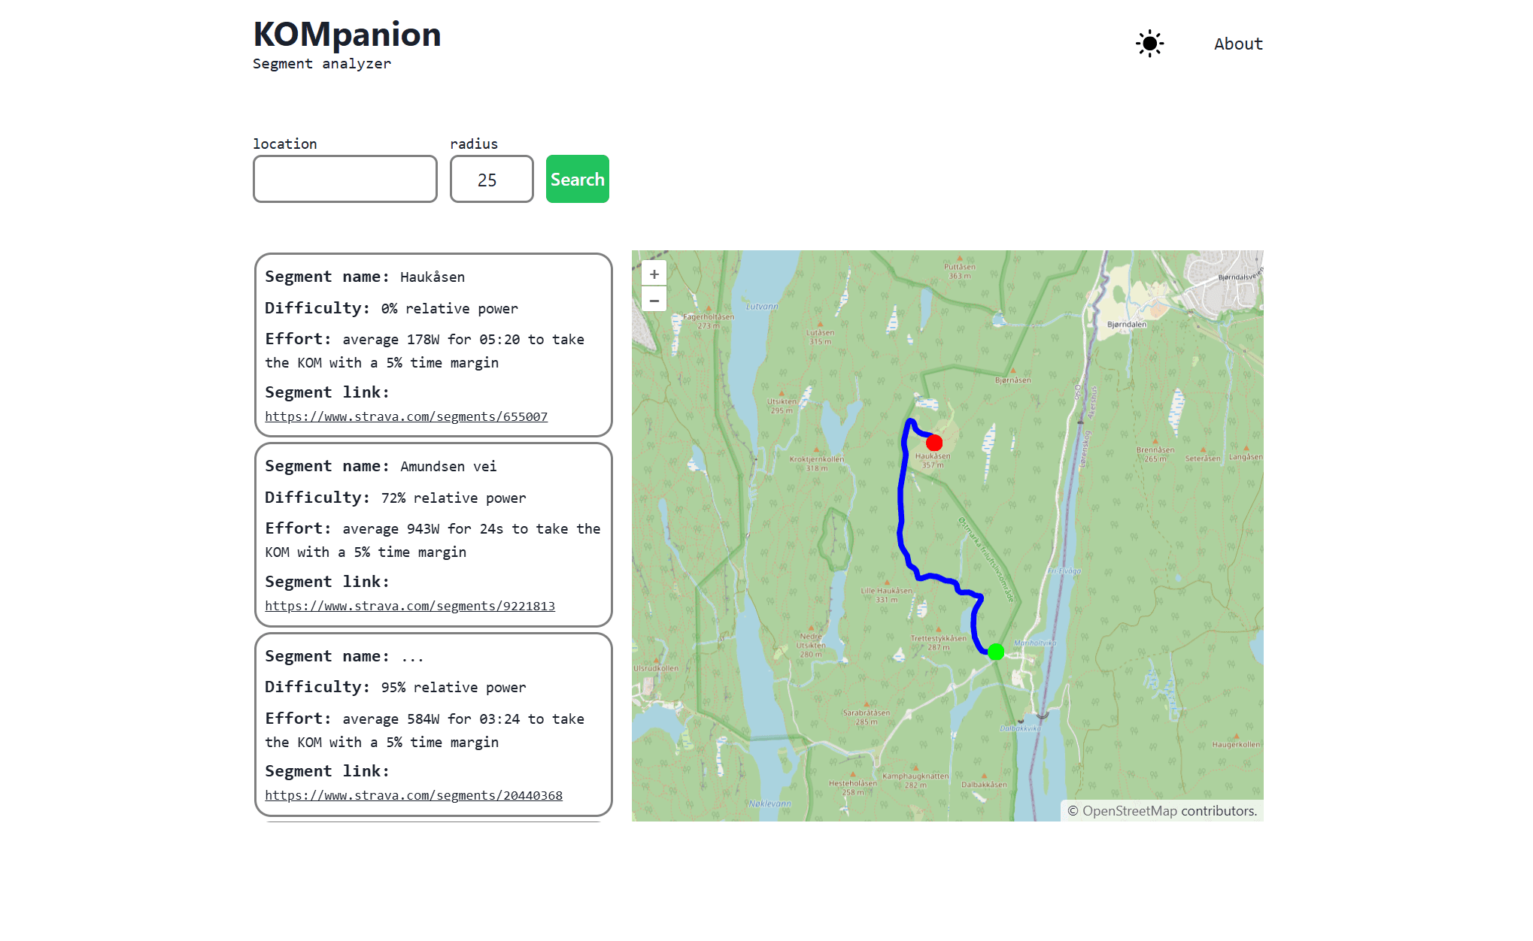Viewport: 1533px width, 941px height.
Task: Click the red segment end marker
Action: 934,443
